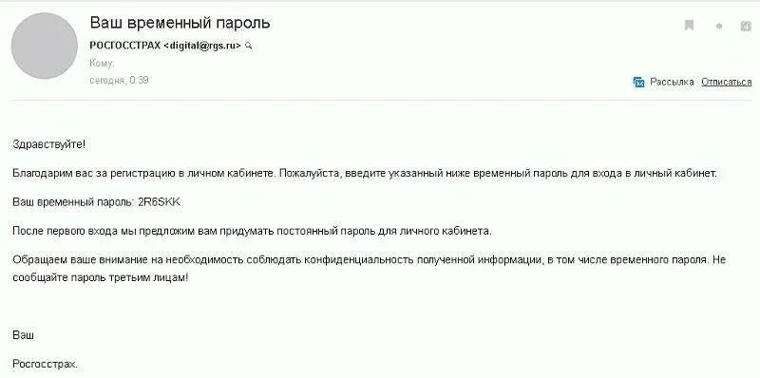Click the Росгосстрах signature line at bottom
Screen dimensions: 760x378
click(45, 364)
